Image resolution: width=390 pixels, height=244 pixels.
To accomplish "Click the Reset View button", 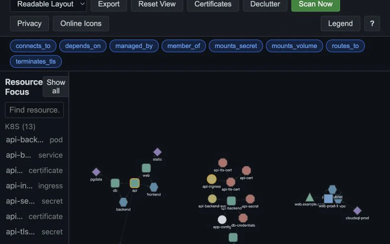I will [x=157, y=4].
